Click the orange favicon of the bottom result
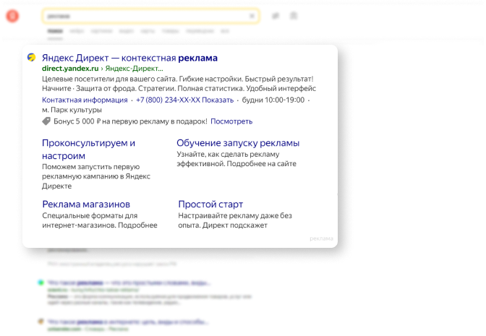This screenshot has width=486, height=336. 40,320
